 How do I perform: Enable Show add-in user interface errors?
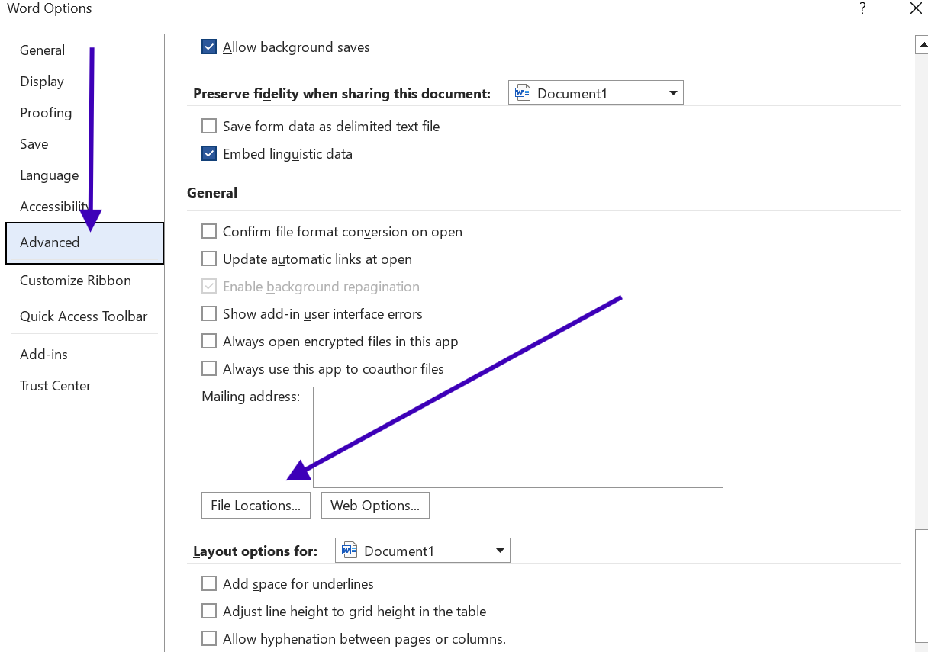[209, 314]
